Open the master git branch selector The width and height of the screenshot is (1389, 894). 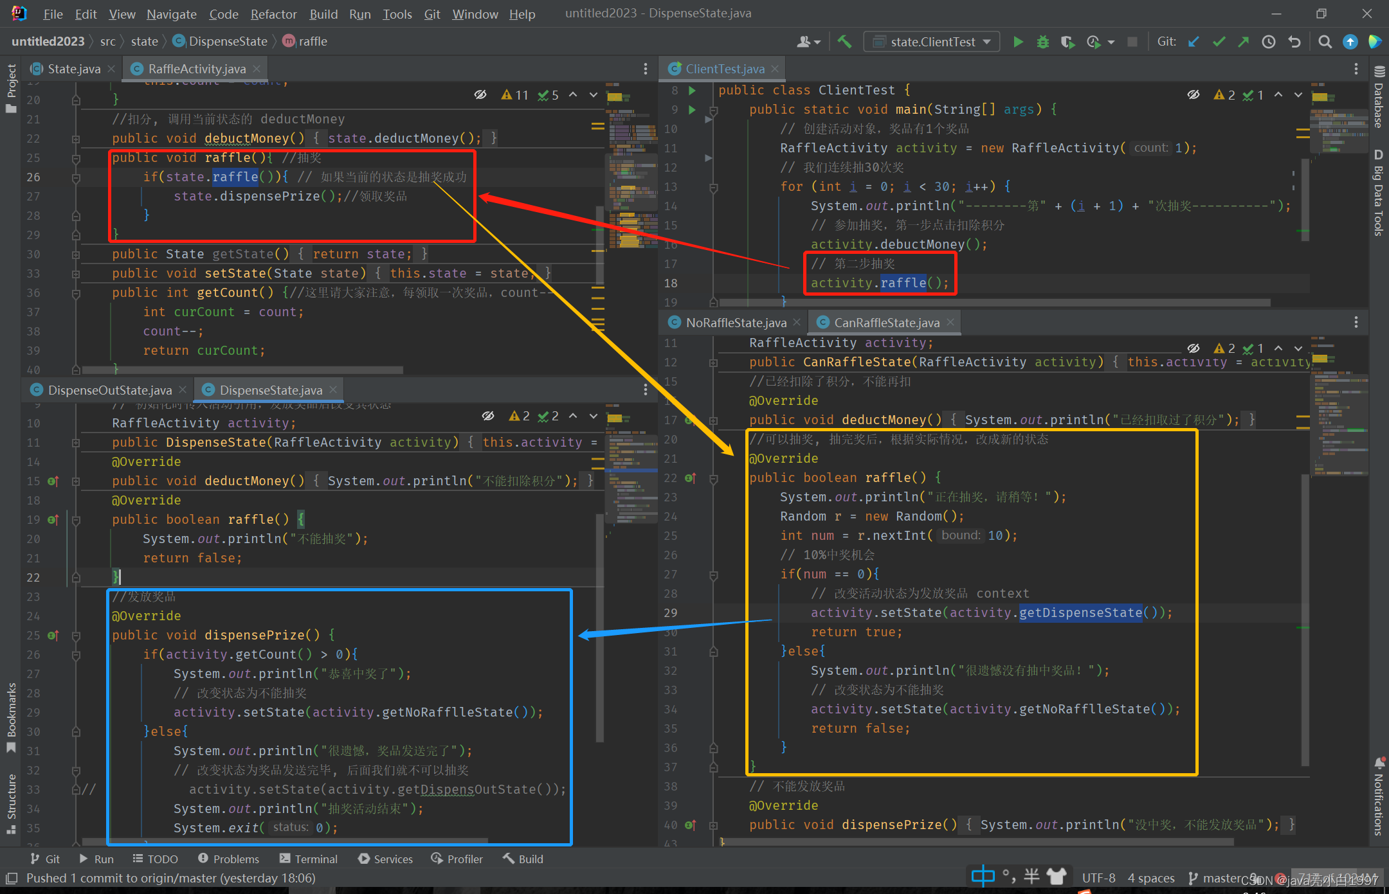[x=1219, y=878]
